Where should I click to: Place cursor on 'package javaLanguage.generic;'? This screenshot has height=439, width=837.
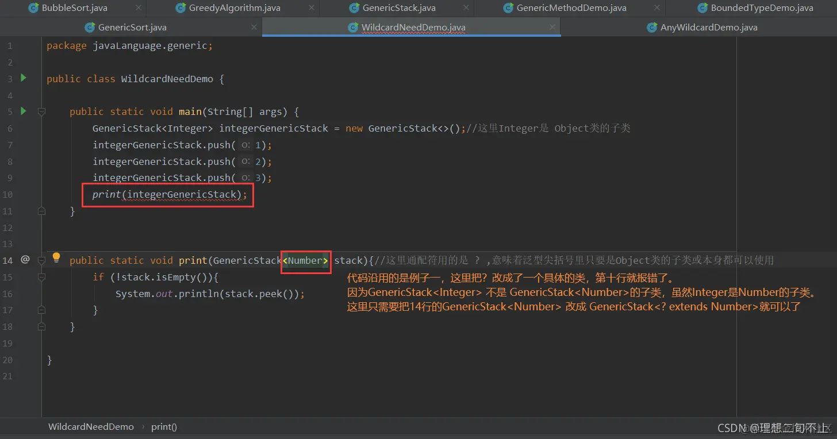point(129,45)
